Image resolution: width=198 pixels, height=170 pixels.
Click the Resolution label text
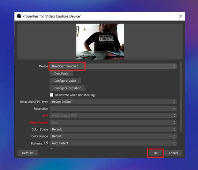41,109
